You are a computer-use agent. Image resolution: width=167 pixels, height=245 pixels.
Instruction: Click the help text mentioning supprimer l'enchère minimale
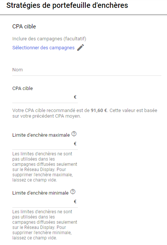[x=45, y=225]
